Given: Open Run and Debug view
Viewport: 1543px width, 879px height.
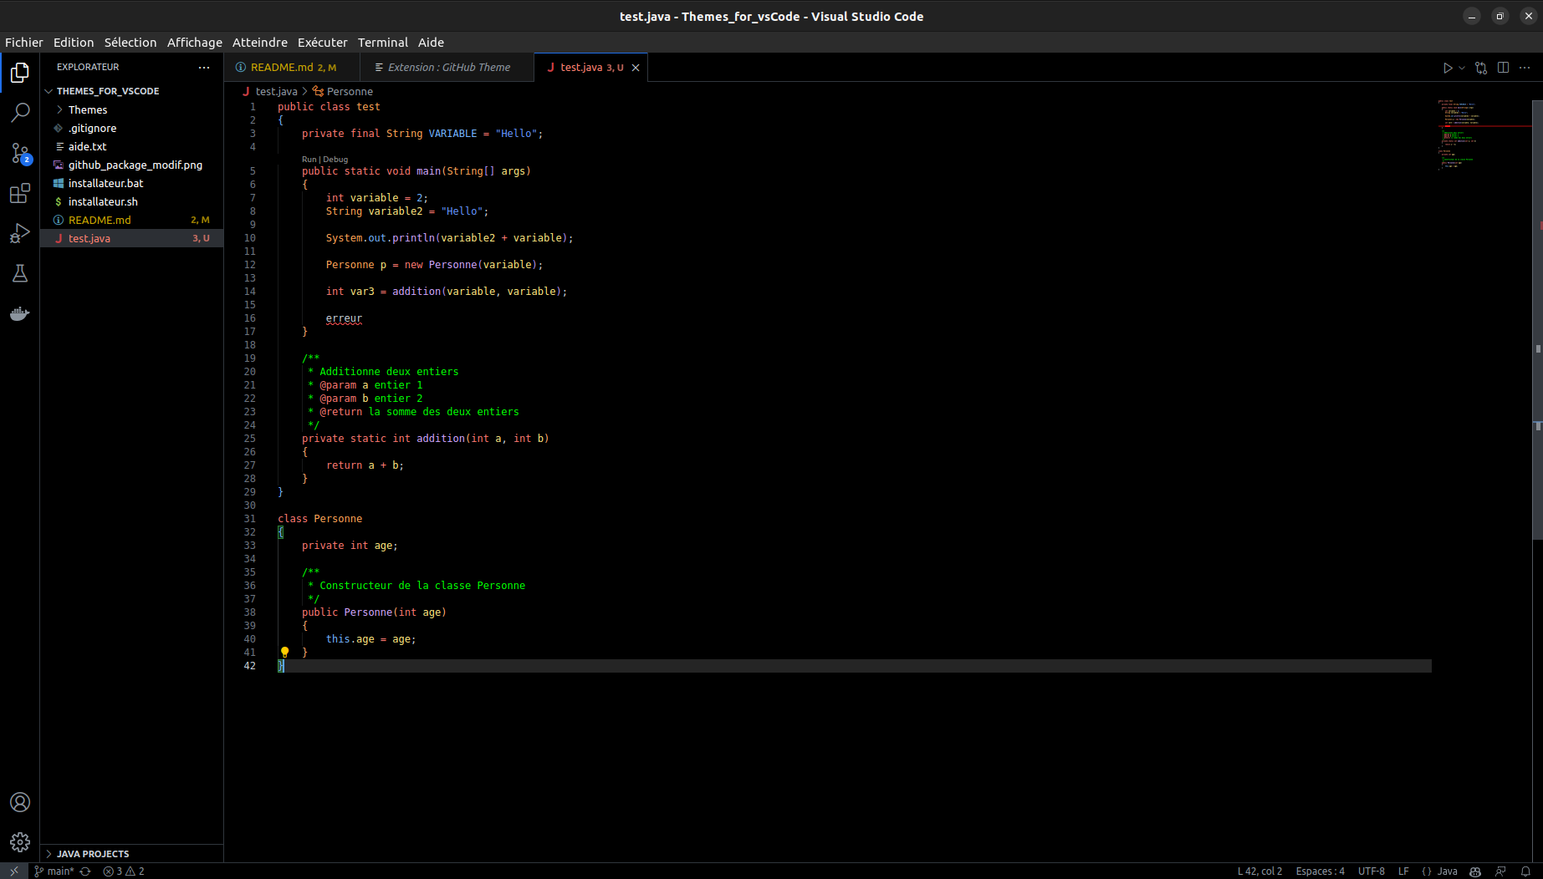Looking at the screenshot, I should pos(20,234).
